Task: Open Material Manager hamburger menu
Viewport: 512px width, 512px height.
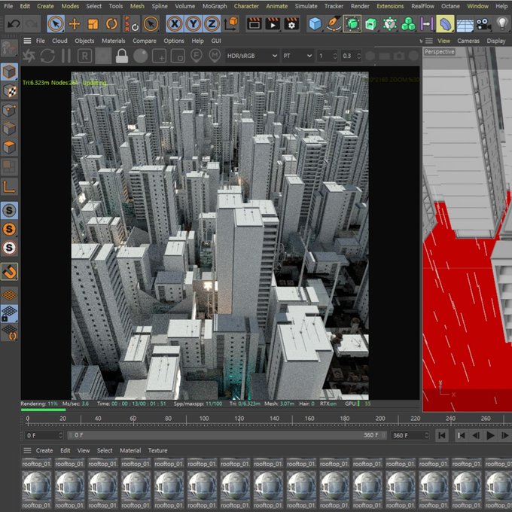Action: point(27,450)
